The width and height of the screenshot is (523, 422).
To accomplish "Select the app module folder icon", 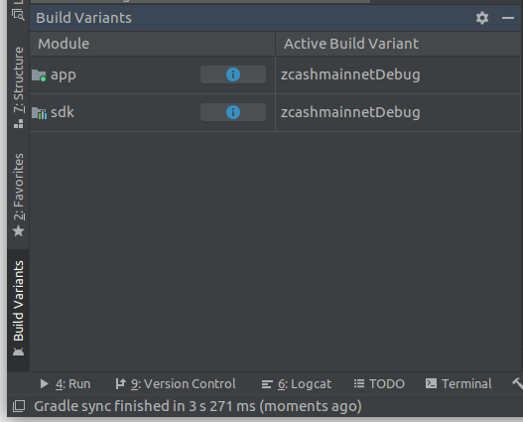I will pyautogui.click(x=39, y=75).
